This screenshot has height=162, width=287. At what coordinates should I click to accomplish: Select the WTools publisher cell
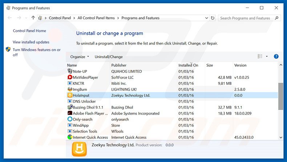point(117,131)
